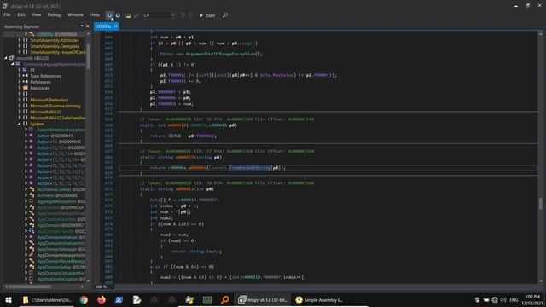Click the Open file folder icon
The height and width of the screenshot is (307, 546).
point(128,15)
